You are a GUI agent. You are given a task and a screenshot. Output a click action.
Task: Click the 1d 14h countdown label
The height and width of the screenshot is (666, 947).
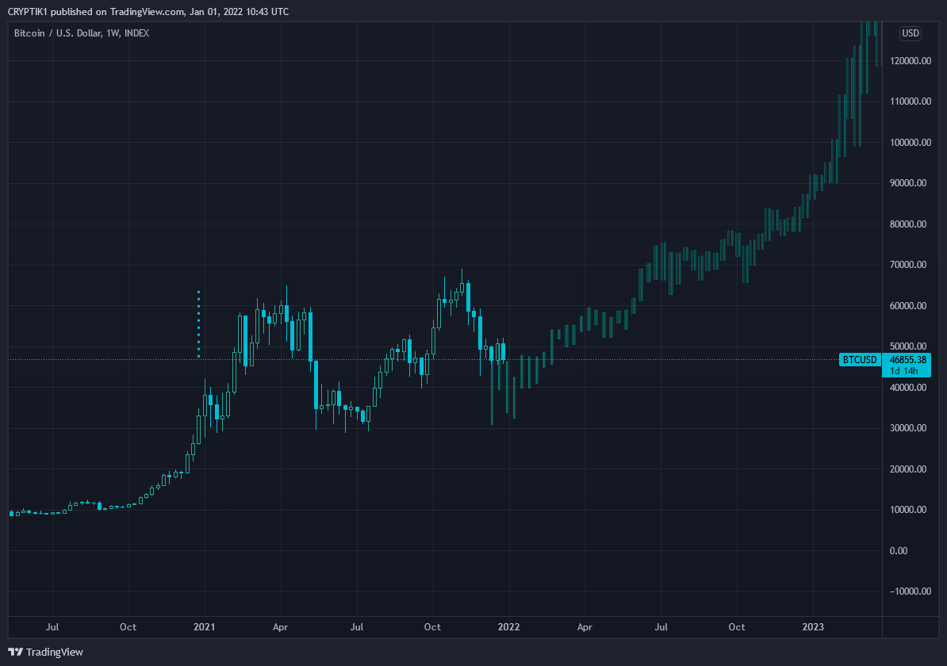tap(903, 371)
